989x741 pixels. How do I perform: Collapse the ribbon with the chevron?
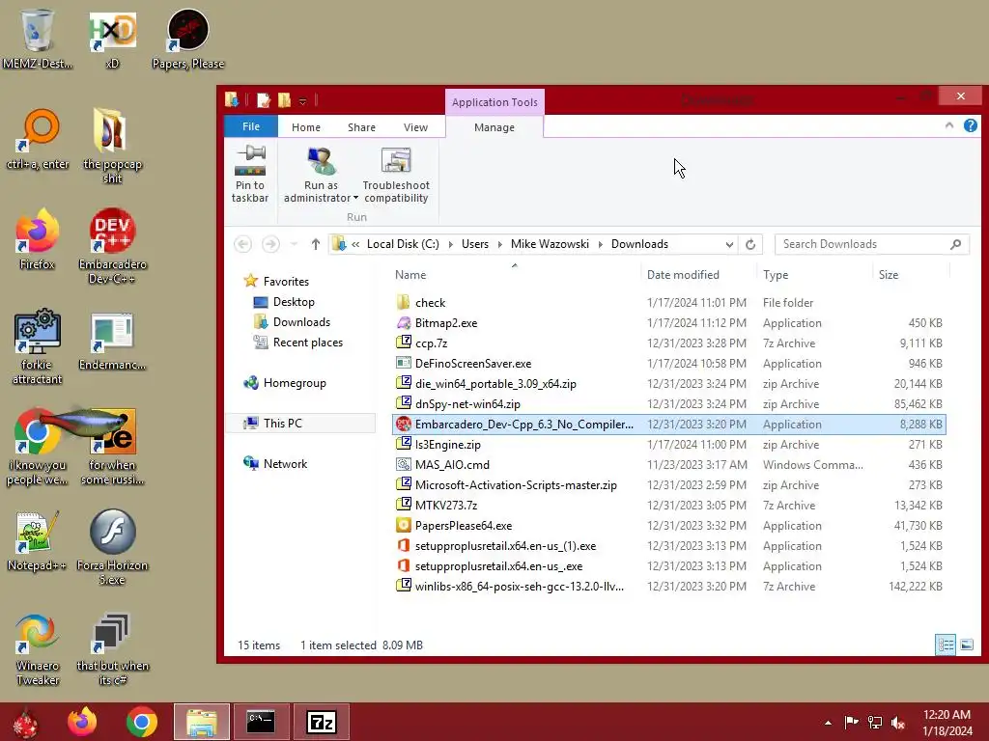click(948, 125)
